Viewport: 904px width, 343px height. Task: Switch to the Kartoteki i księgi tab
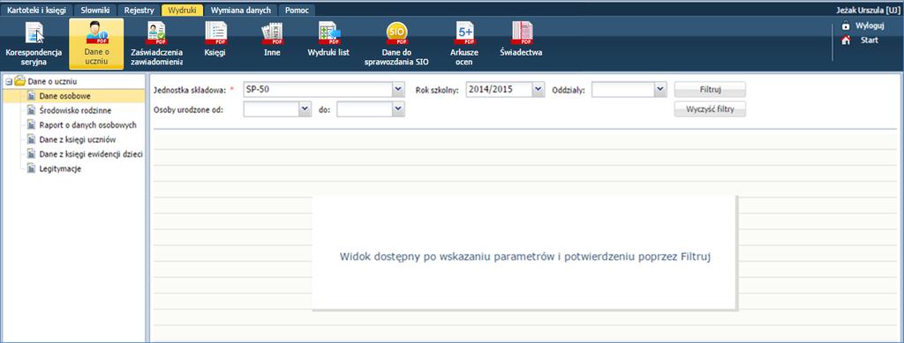pyautogui.click(x=36, y=11)
